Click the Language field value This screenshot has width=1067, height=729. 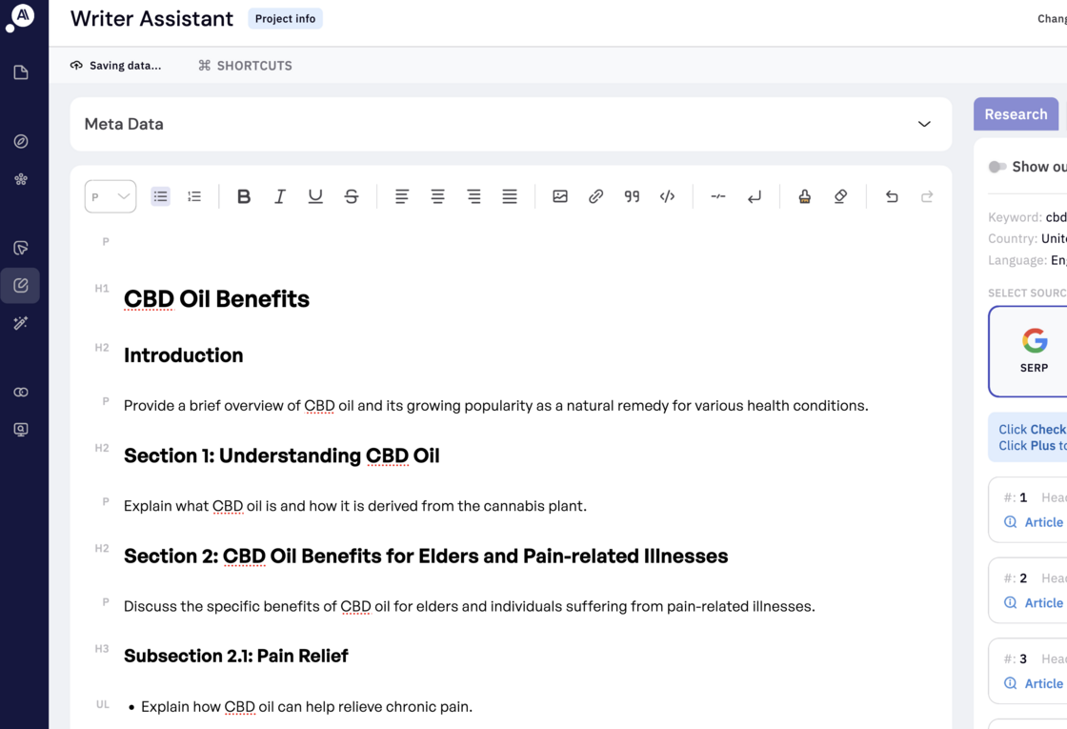pyautogui.click(x=1058, y=260)
